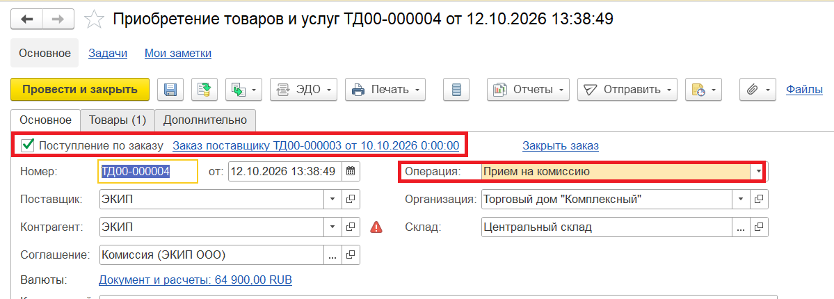Switch to the Основное form tab
Viewport: 834px width, 299px height.
coord(45,120)
